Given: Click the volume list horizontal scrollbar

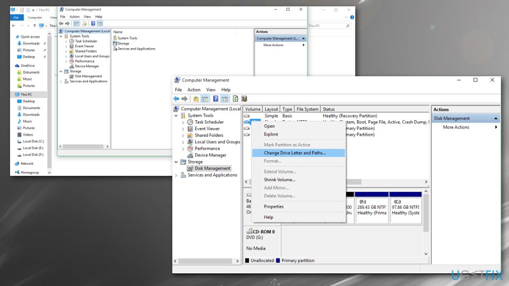Looking at the screenshot, I should 336,182.
